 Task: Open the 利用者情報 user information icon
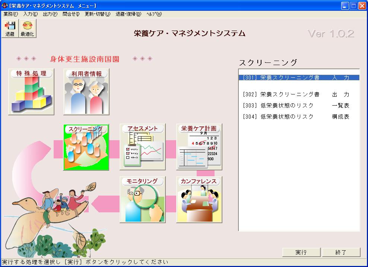pyautogui.click(x=86, y=91)
